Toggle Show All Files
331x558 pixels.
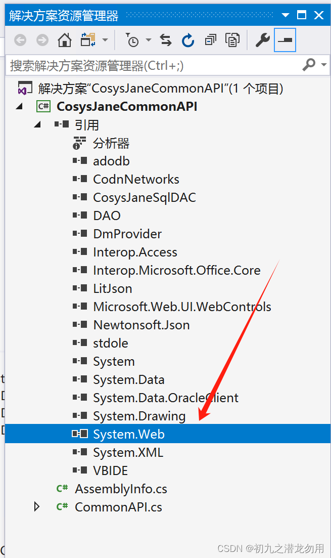pyautogui.click(x=232, y=40)
